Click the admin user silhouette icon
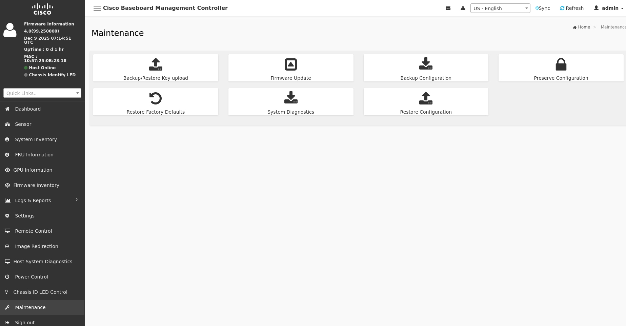This screenshot has height=326, width=626. point(597,8)
